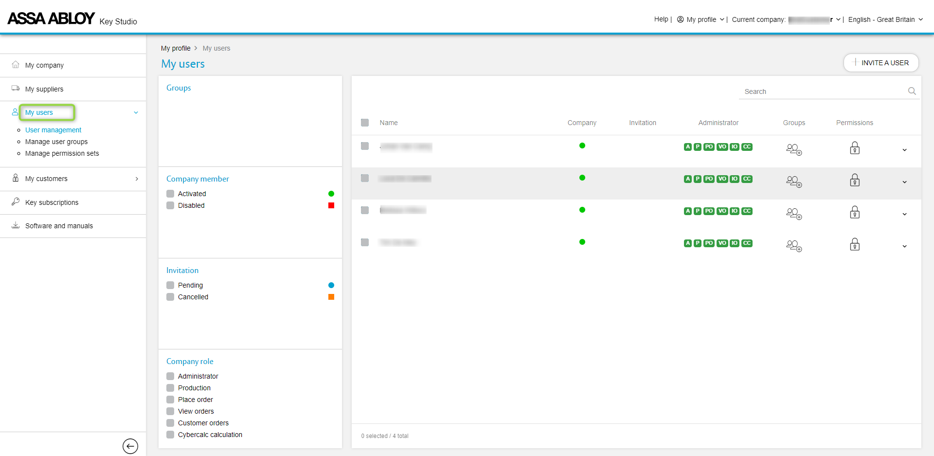Open permissions lock for the fourth user row
The image size is (934, 456).
(855, 244)
